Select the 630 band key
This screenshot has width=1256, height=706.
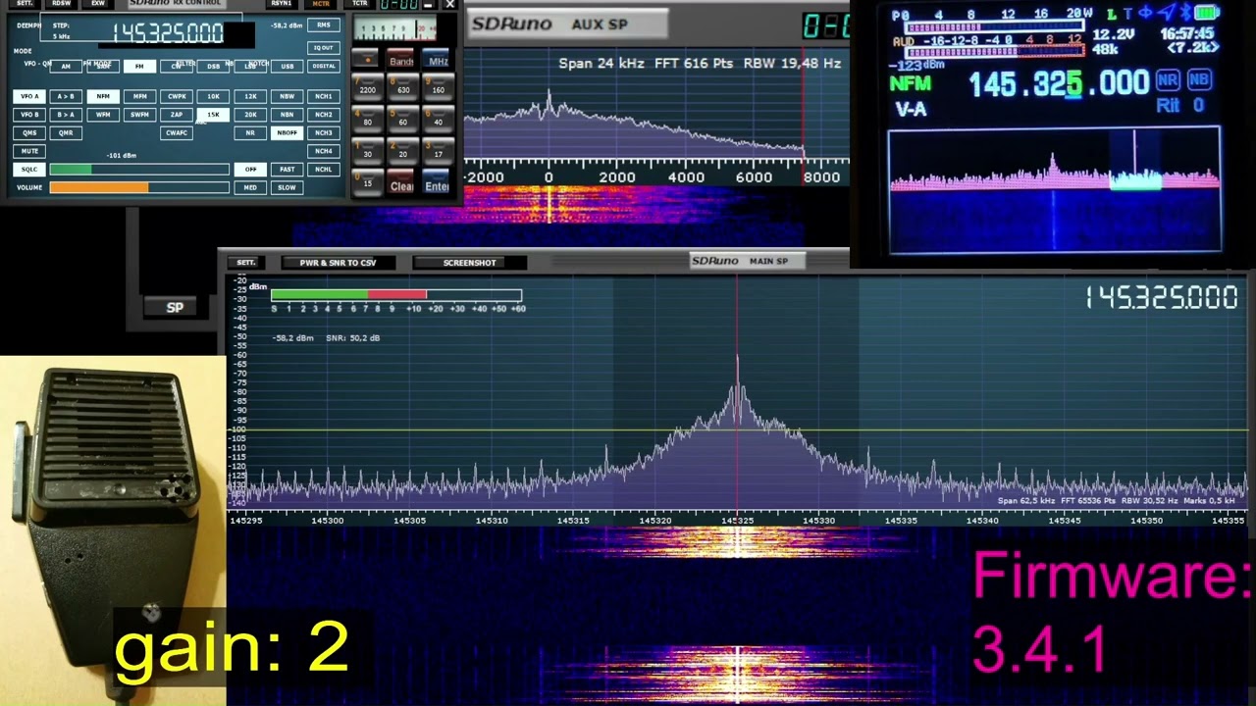402,88
